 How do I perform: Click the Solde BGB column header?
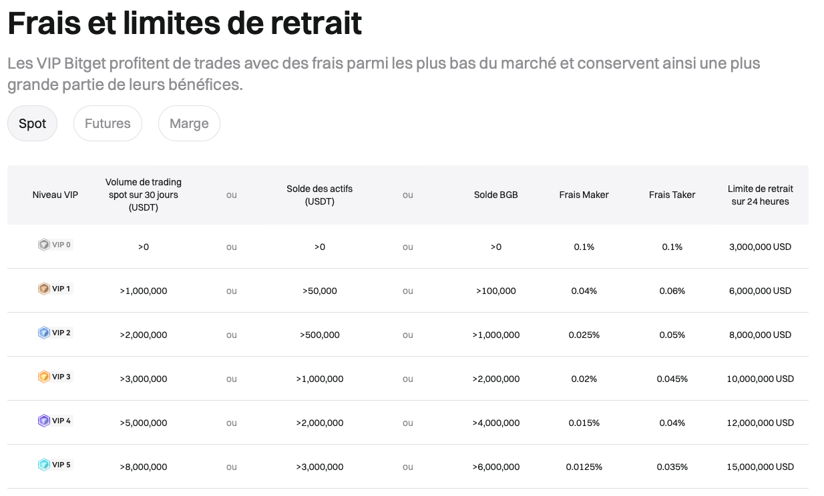click(x=495, y=195)
